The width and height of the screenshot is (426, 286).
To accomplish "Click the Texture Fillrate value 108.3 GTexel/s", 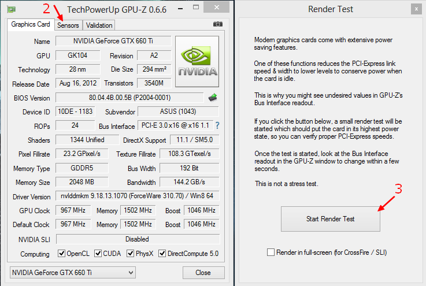I will point(190,154).
